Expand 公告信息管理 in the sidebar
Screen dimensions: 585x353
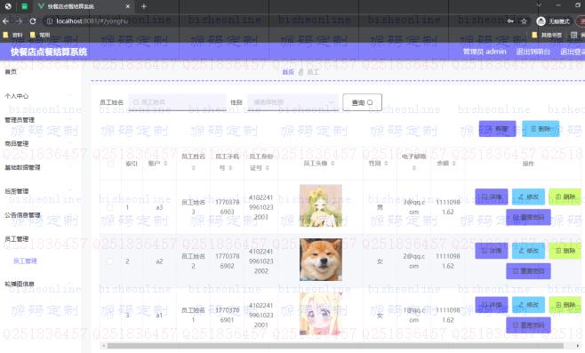(40, 215)
